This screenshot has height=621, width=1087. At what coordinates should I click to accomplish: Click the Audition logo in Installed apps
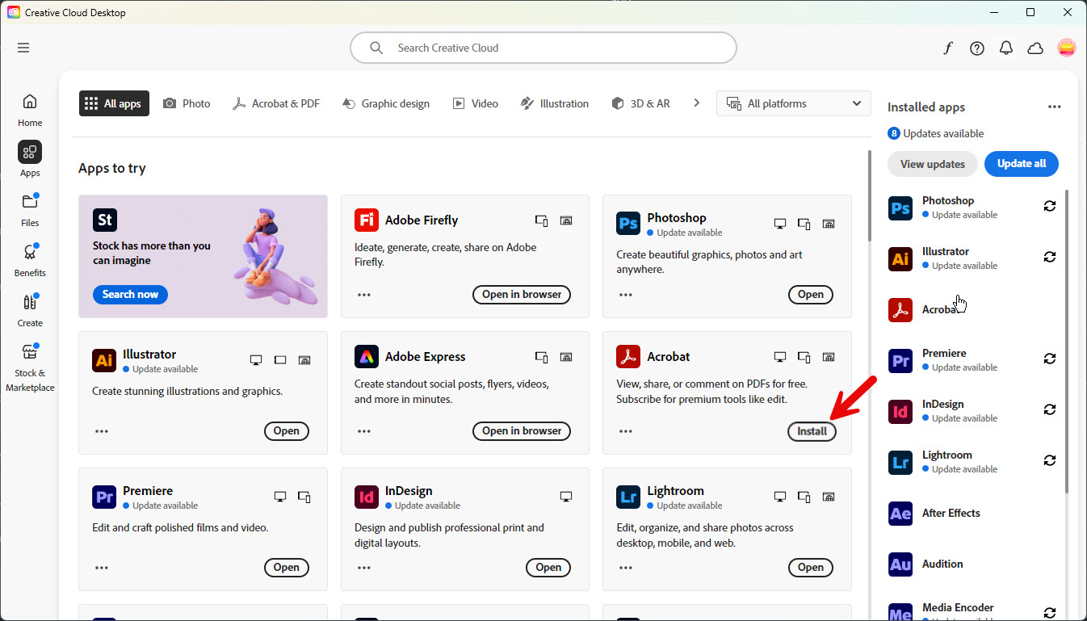point(900,564)
